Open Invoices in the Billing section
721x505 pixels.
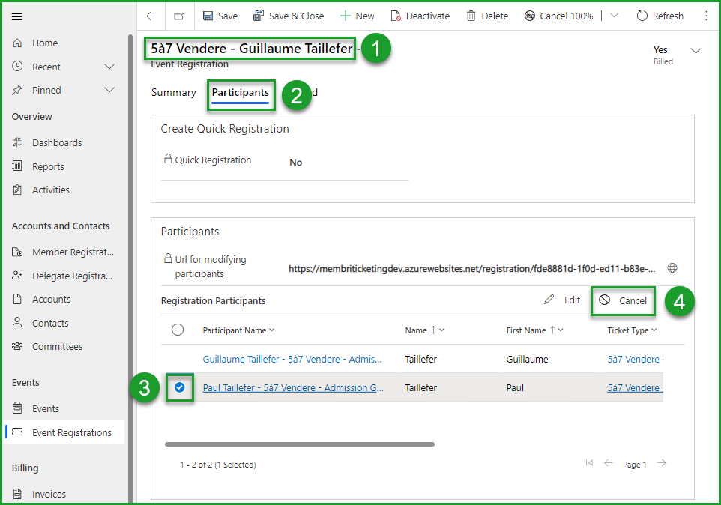tap(49, 494)
